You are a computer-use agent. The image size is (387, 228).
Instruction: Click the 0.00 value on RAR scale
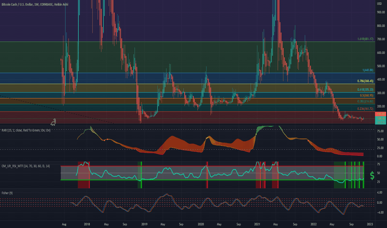pos(380,156)
